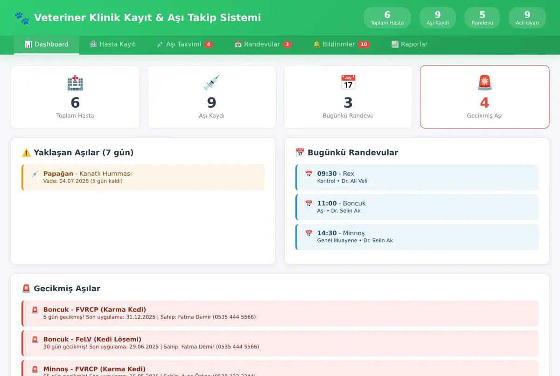The image size is (560, 376).
Task: Click the hospital icon above Toplam Hasta
Action: click(x=75, y=83)
